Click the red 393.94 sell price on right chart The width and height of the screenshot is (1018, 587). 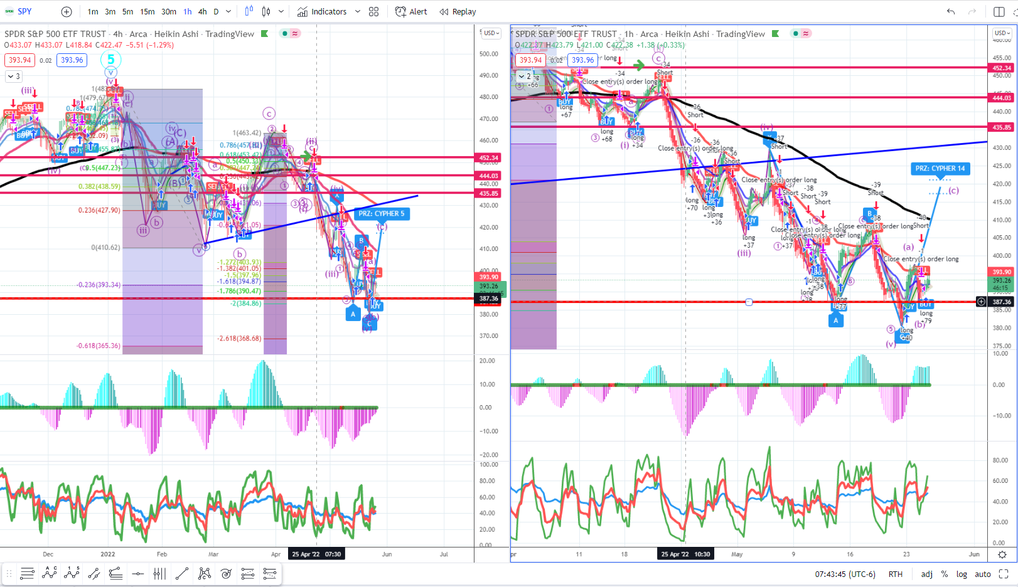tap(530, 60)
